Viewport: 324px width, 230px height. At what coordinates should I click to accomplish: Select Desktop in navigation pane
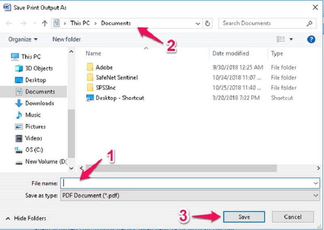(x=31, y=80)
